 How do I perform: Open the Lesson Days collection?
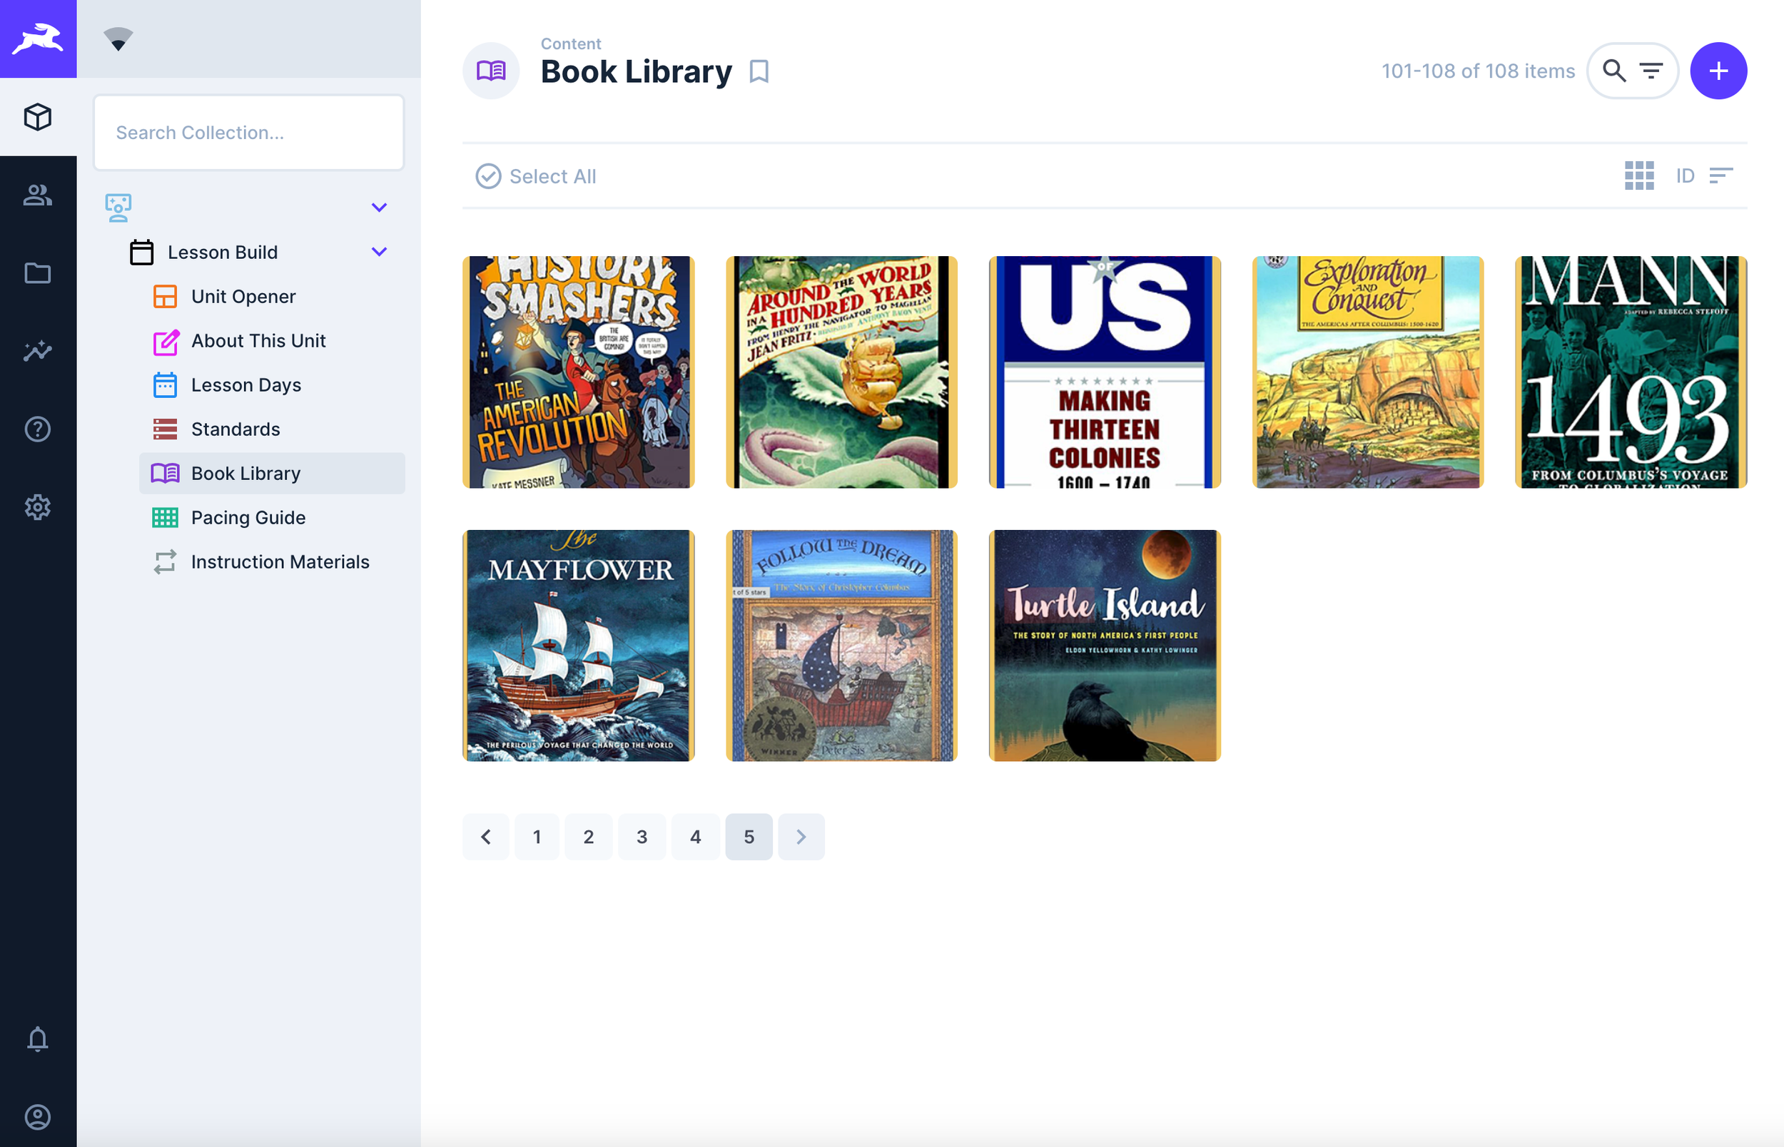coord(247,385)
